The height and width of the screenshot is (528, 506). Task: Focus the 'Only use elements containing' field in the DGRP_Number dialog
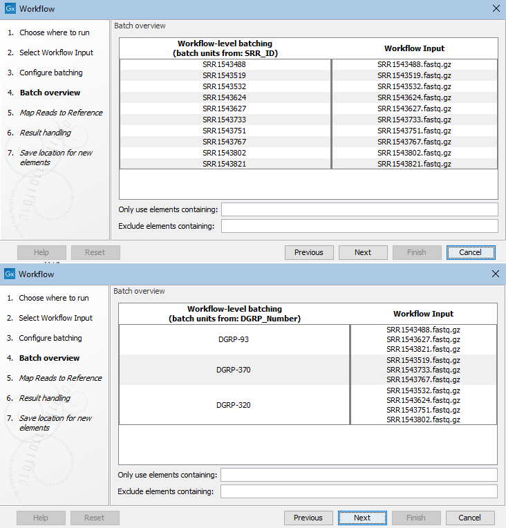pos(359,475)
